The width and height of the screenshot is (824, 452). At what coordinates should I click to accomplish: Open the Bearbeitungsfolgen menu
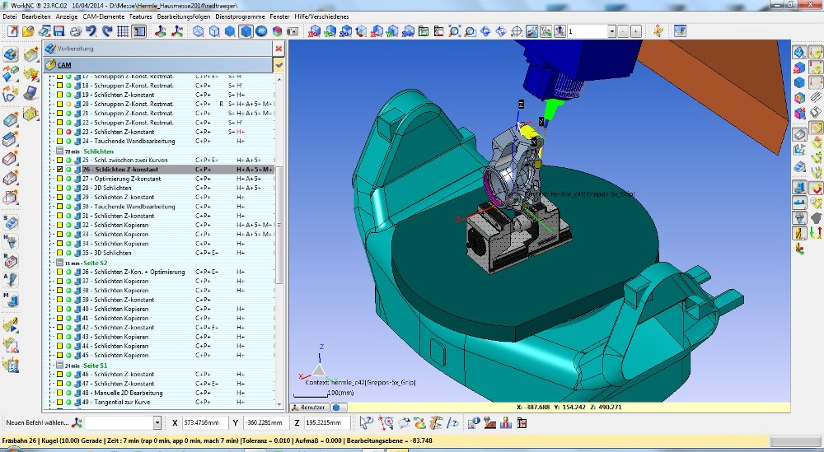[184, 16]
